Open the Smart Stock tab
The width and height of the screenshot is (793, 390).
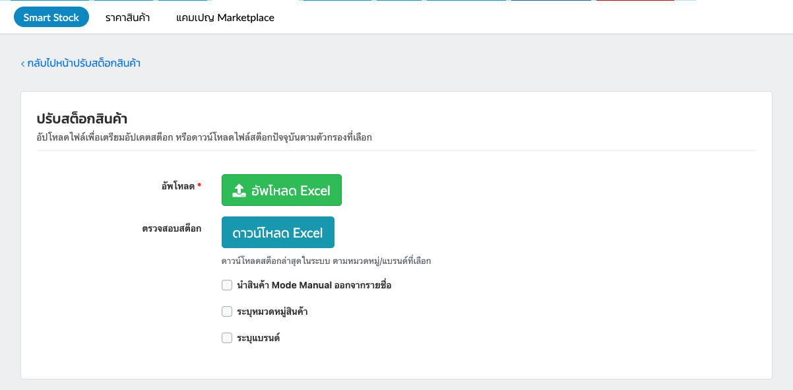point(51,18)
